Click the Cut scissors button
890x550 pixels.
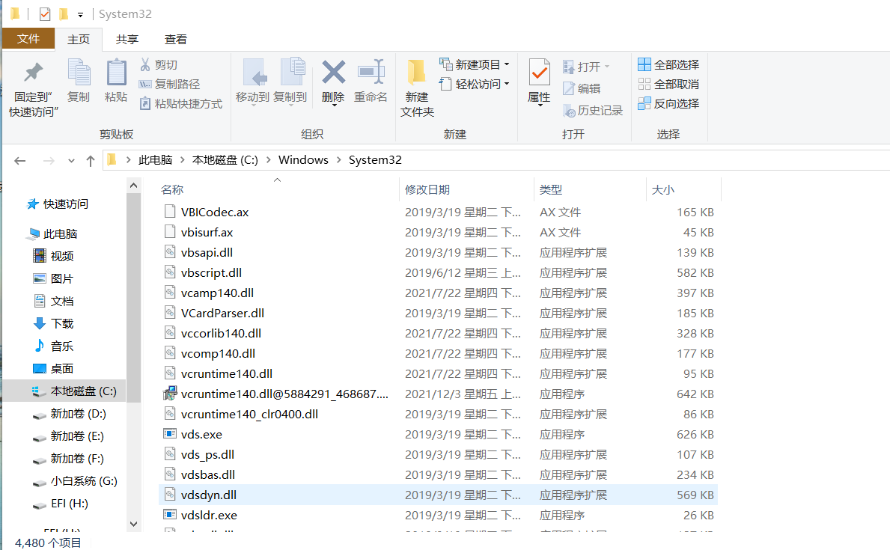[x=159, y=64]
